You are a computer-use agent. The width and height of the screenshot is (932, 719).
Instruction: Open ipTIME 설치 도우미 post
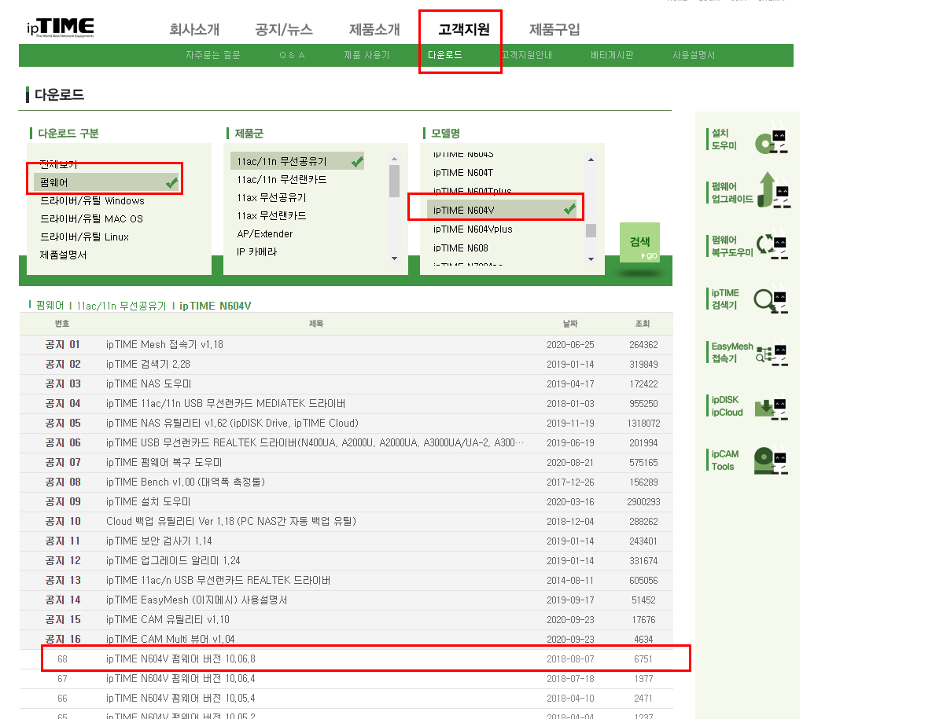click(148, 501)
